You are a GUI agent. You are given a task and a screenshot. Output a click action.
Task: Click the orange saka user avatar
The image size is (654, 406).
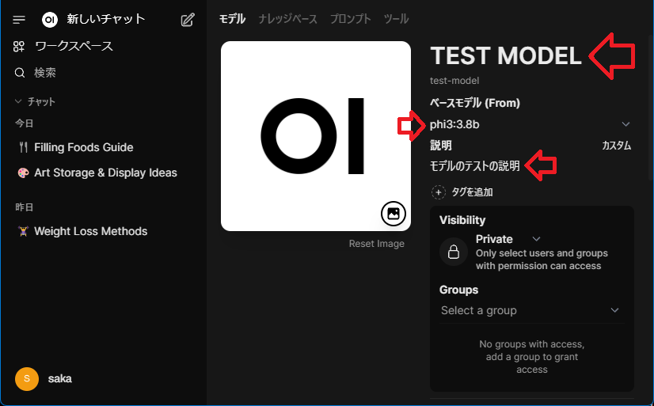tap(27, 378)
